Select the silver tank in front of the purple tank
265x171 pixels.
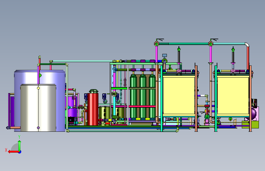click(x=38, y=108)
